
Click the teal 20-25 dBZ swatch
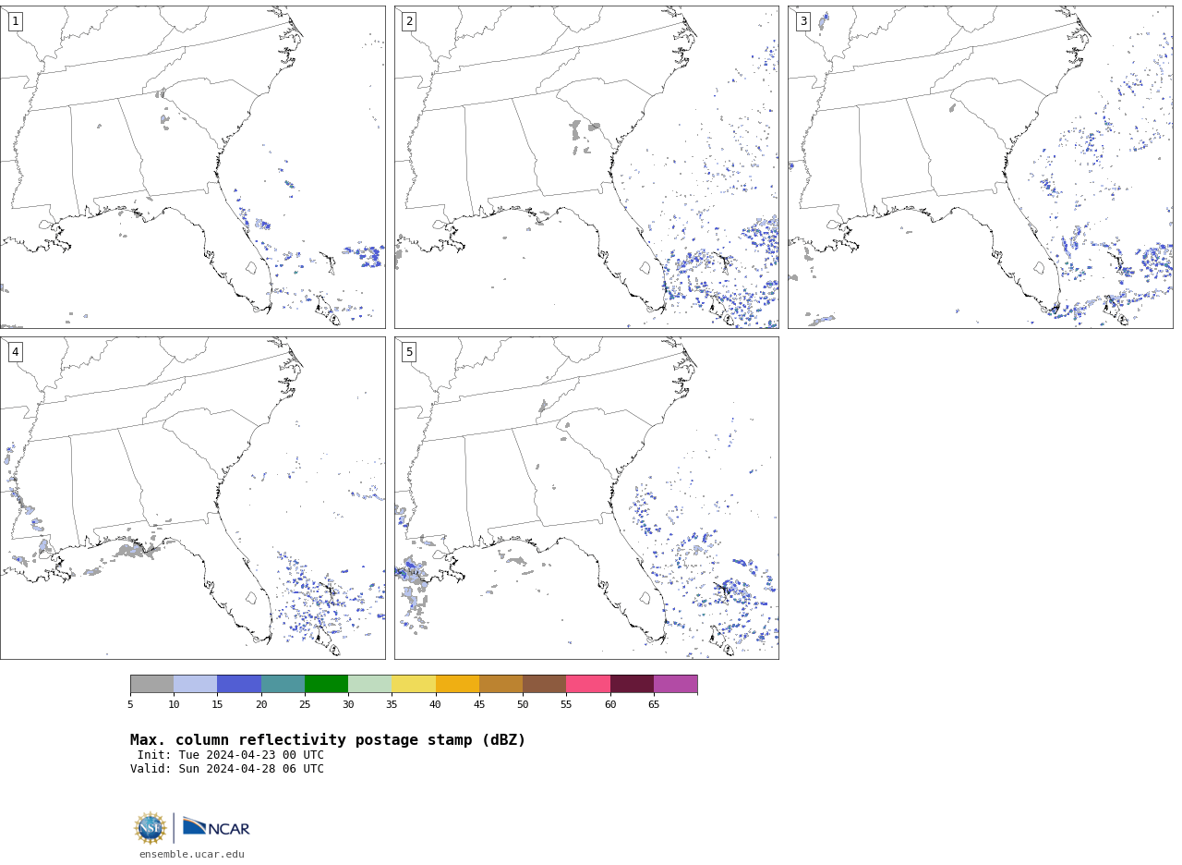pos(283,684)
